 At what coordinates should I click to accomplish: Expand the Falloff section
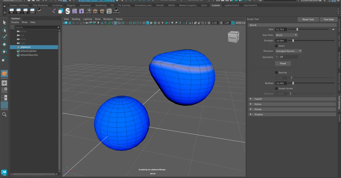coord(259,99)
